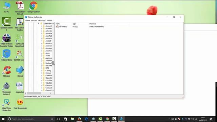Select the Audio registry key

pos(48,56)
